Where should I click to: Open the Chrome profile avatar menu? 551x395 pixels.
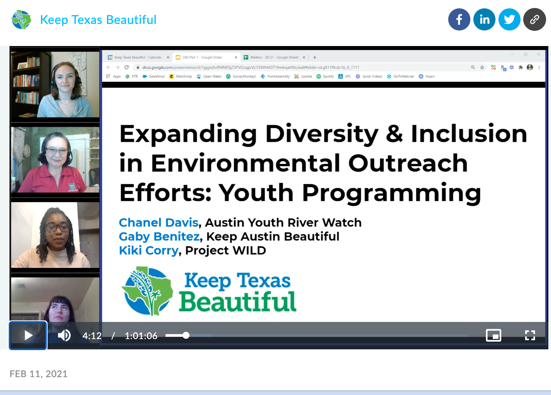tap(530, 67)
